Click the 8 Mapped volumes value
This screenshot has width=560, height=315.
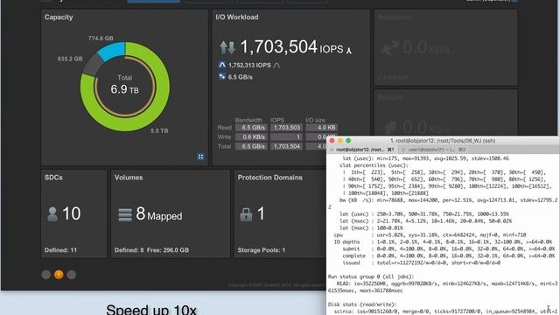159,213
